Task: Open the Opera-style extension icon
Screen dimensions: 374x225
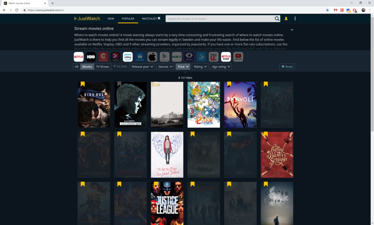Action: [x=355, y=10]
